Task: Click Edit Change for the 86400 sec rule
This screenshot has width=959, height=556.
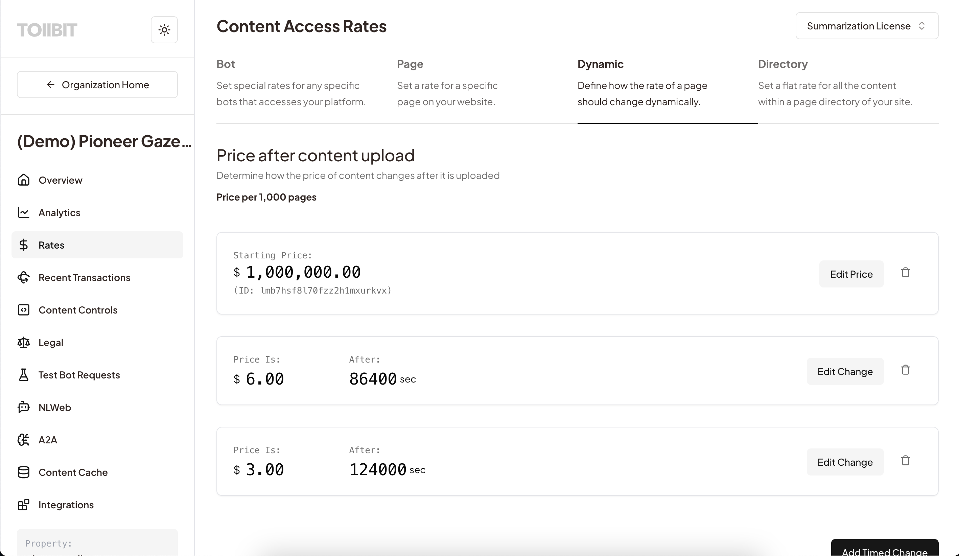Action: (845, 371)
